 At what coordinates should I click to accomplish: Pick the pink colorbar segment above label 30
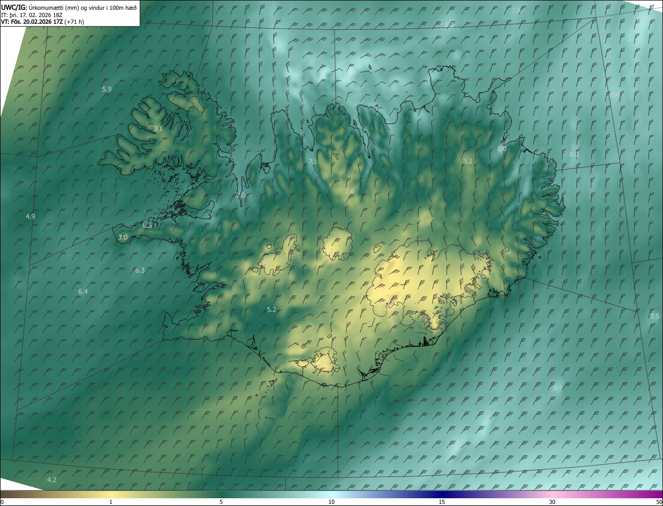coord(552,495)
